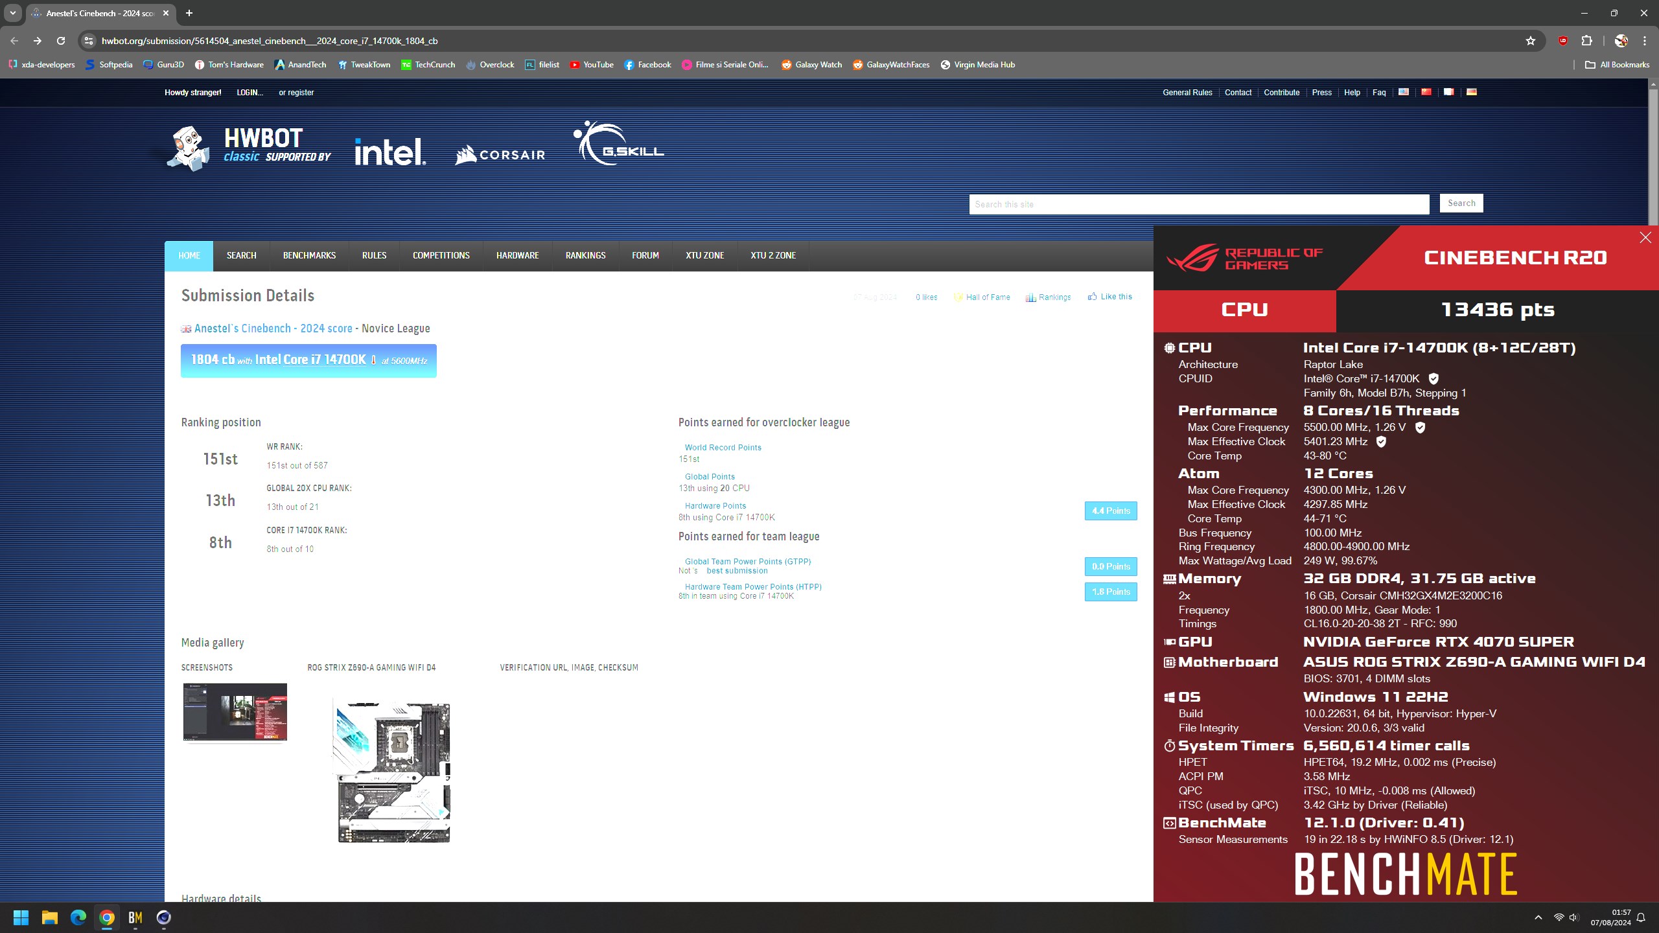The width and height of the screenshot is (1659, 933).
Task: Open the Chrome profile avatar
Action: 1621,41
